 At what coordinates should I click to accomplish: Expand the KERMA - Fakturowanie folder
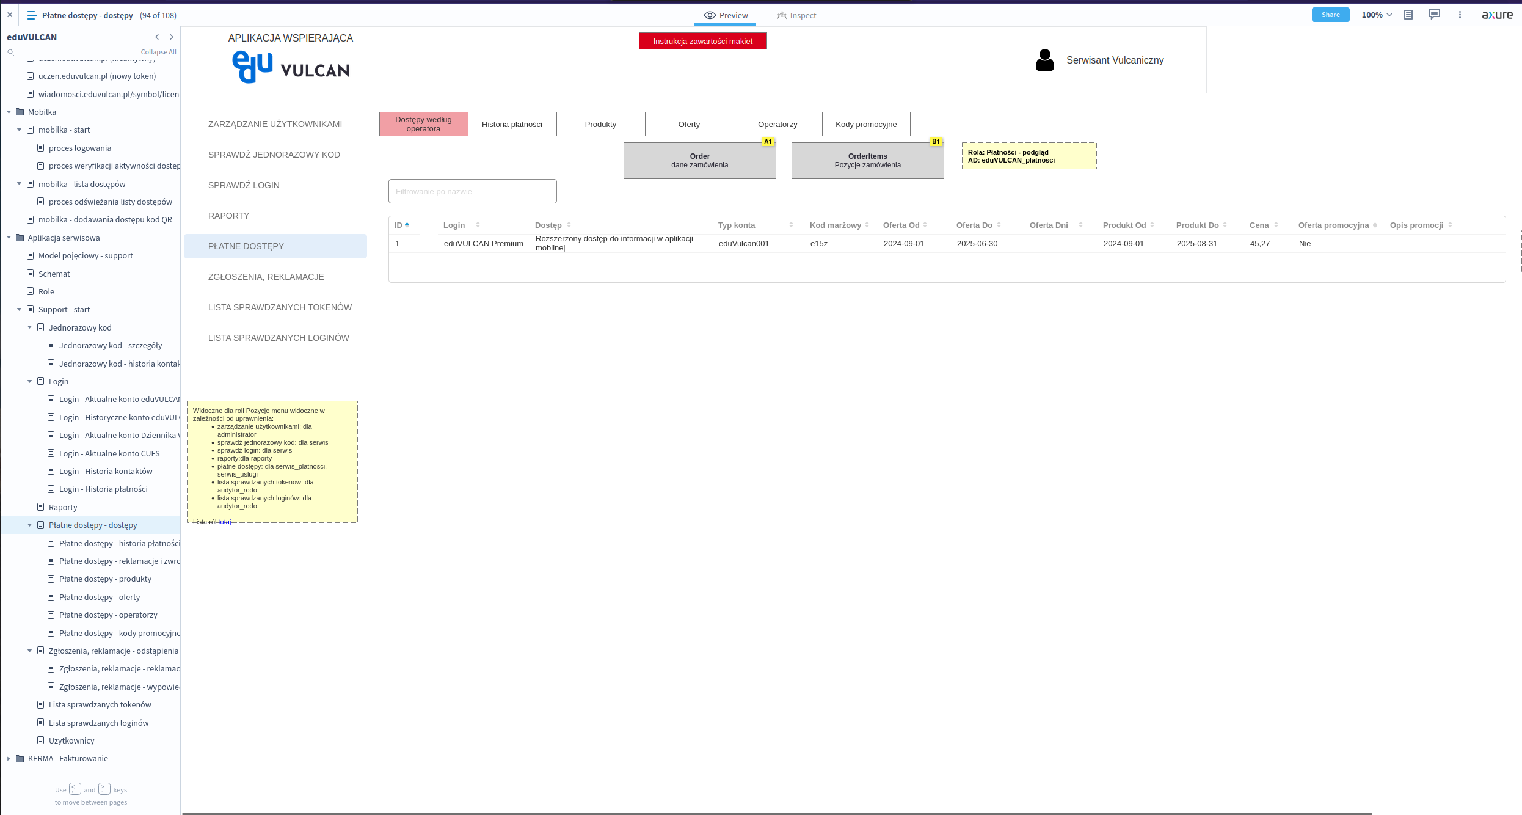9,759
